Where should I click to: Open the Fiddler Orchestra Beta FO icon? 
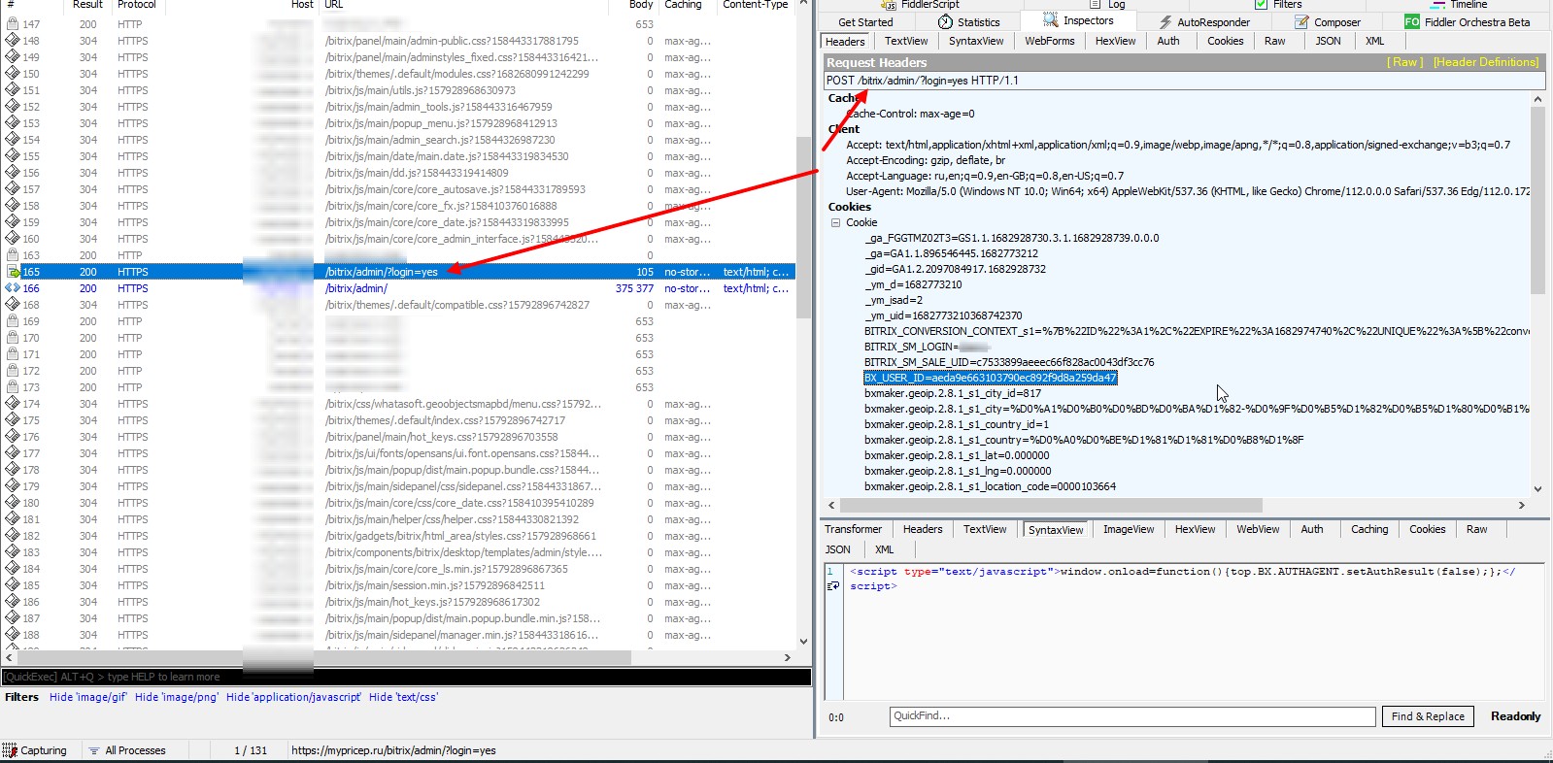[x=1412, y=21]
